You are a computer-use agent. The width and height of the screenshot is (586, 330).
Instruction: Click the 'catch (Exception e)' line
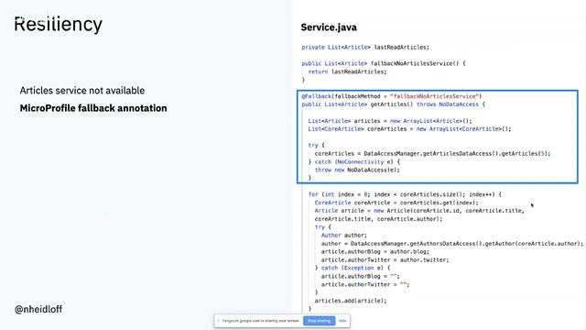point(353,269)
